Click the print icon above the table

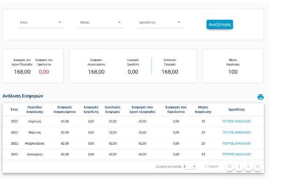click(260, 97)
